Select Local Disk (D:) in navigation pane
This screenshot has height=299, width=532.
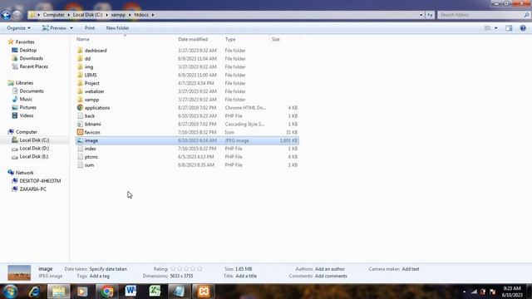(x=34, y=148)
